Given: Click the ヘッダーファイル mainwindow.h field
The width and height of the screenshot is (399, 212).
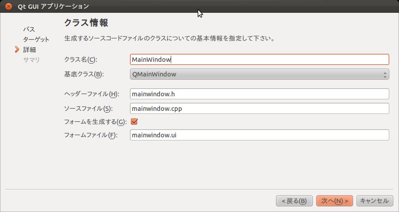Looking at the screenshot, I should [259, 94].
